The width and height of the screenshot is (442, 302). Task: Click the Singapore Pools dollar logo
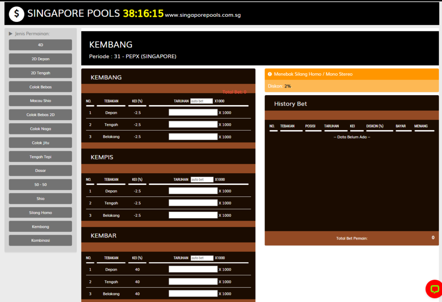17,14
